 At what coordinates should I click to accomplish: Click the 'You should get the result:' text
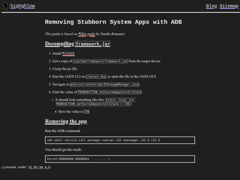(x=64, y=149)
